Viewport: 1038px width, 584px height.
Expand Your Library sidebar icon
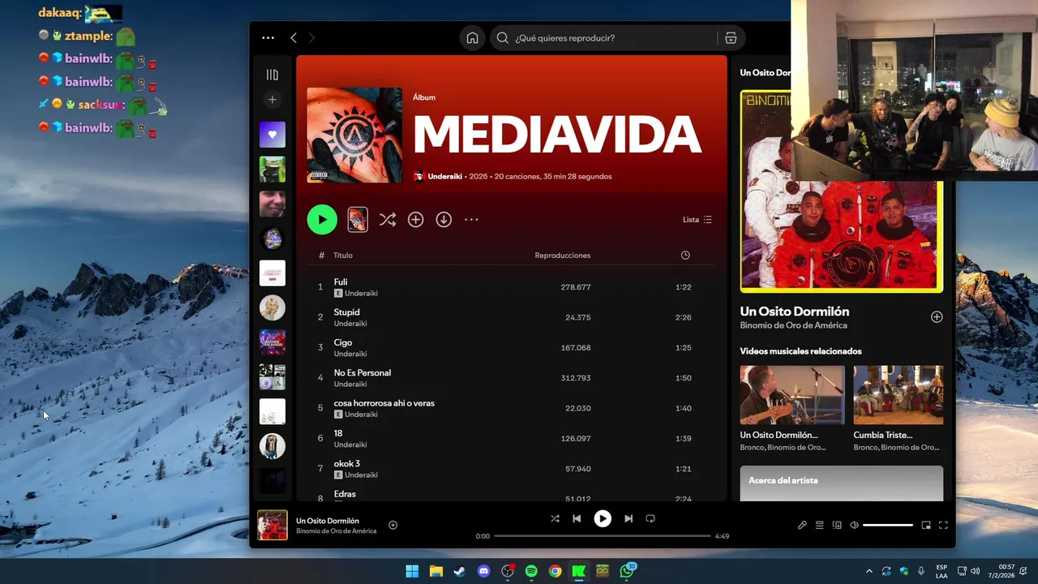point(272,75)
